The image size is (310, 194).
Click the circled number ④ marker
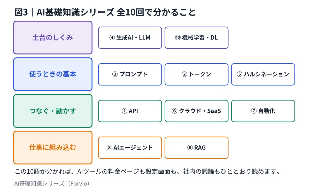pyautogui.click(x=112, y=38)
